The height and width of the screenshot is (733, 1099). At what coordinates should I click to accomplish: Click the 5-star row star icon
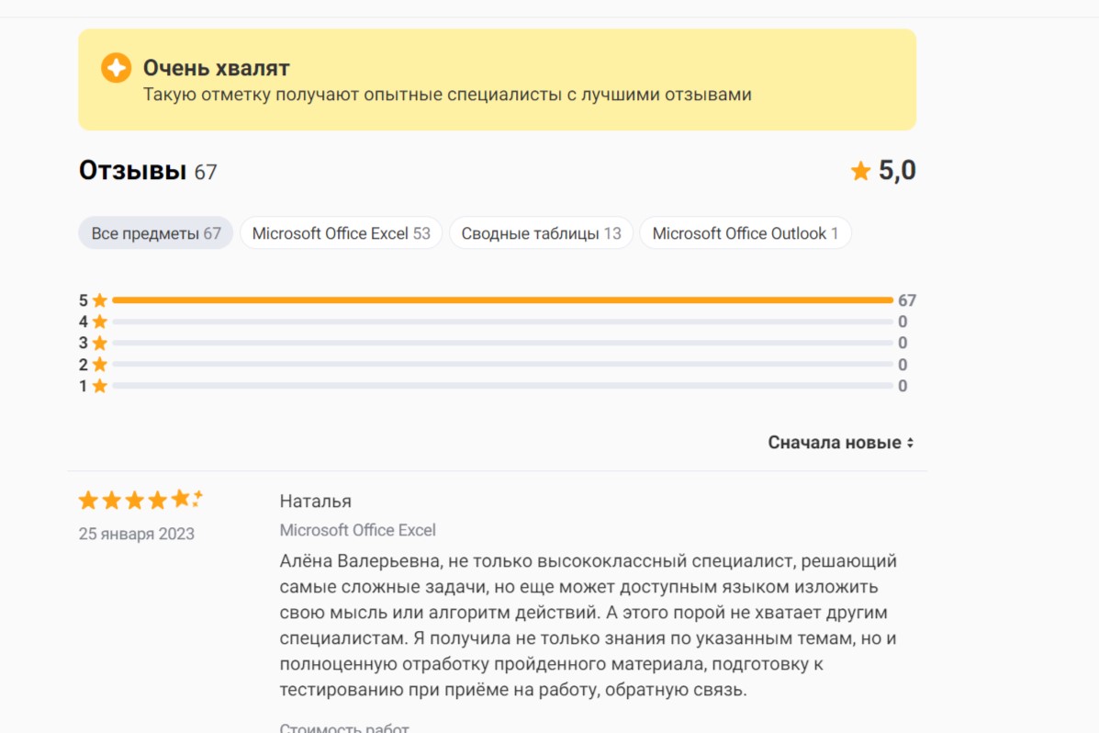pos(99,300)
